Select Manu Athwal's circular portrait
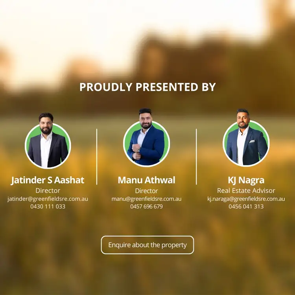The image size is (295, 295). tap(146, 138)
